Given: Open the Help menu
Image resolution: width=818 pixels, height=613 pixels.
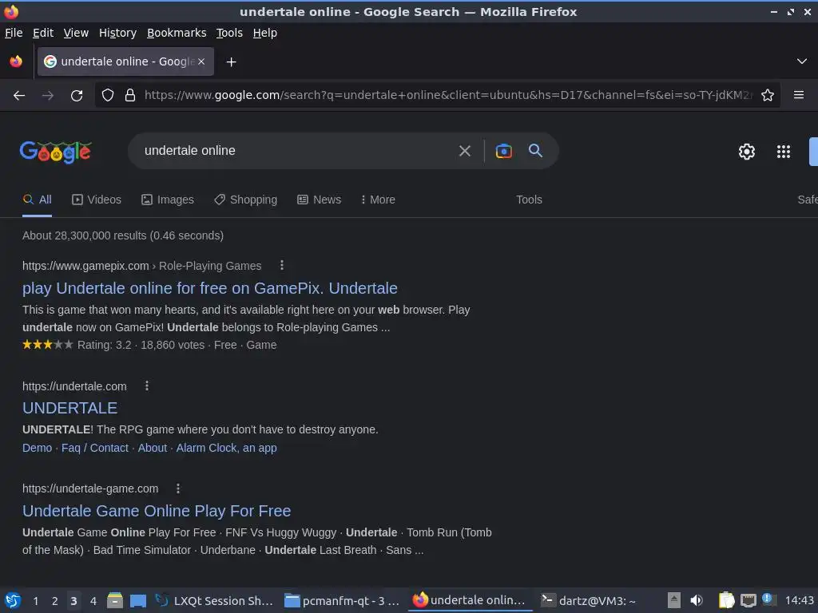Looking at the screenshot, I should tap(265, 33).
